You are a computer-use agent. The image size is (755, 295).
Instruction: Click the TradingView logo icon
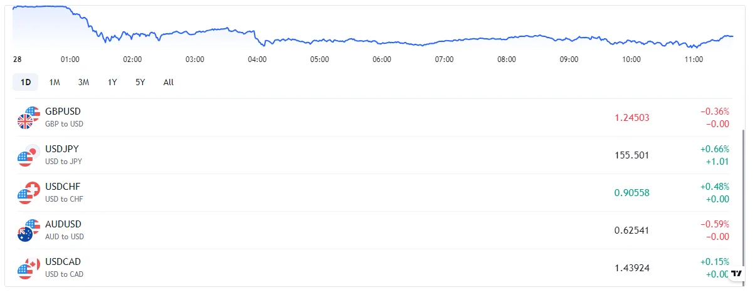(737, 273)
